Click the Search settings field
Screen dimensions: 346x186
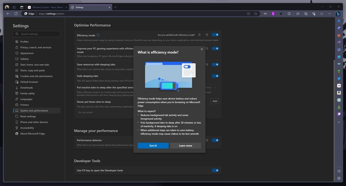36,34
